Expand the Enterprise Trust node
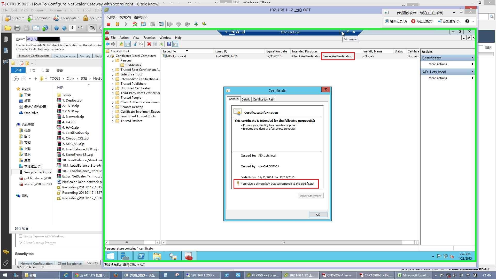496x279 pixels. (x=113, y=75)
